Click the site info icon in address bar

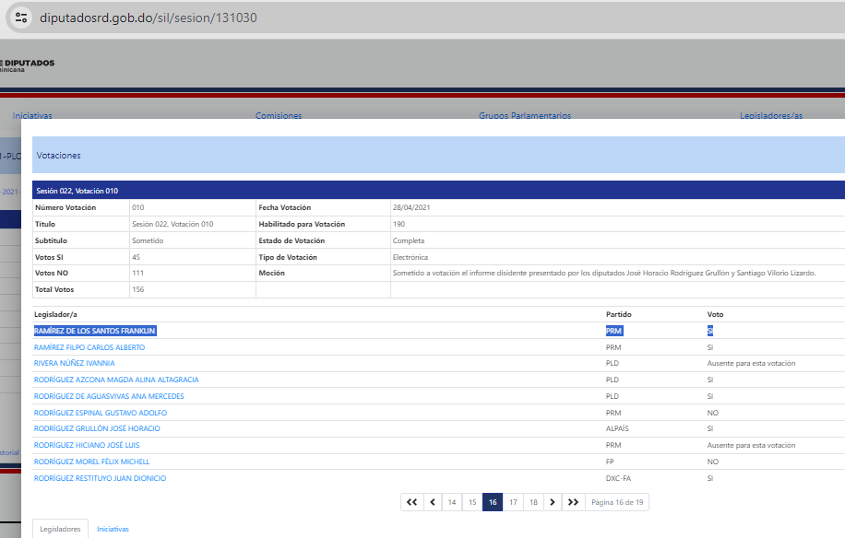tap(22, 18)
